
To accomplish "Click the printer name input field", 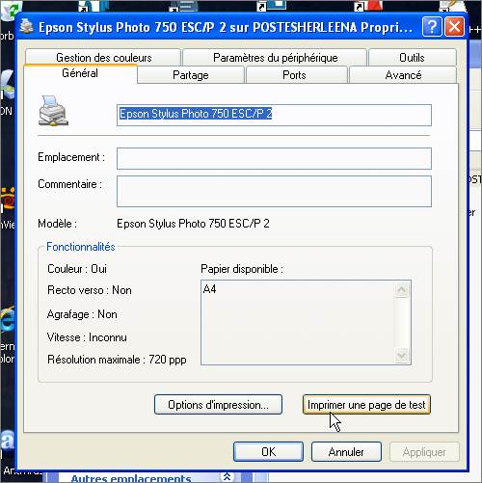I will tap(274, 115).
